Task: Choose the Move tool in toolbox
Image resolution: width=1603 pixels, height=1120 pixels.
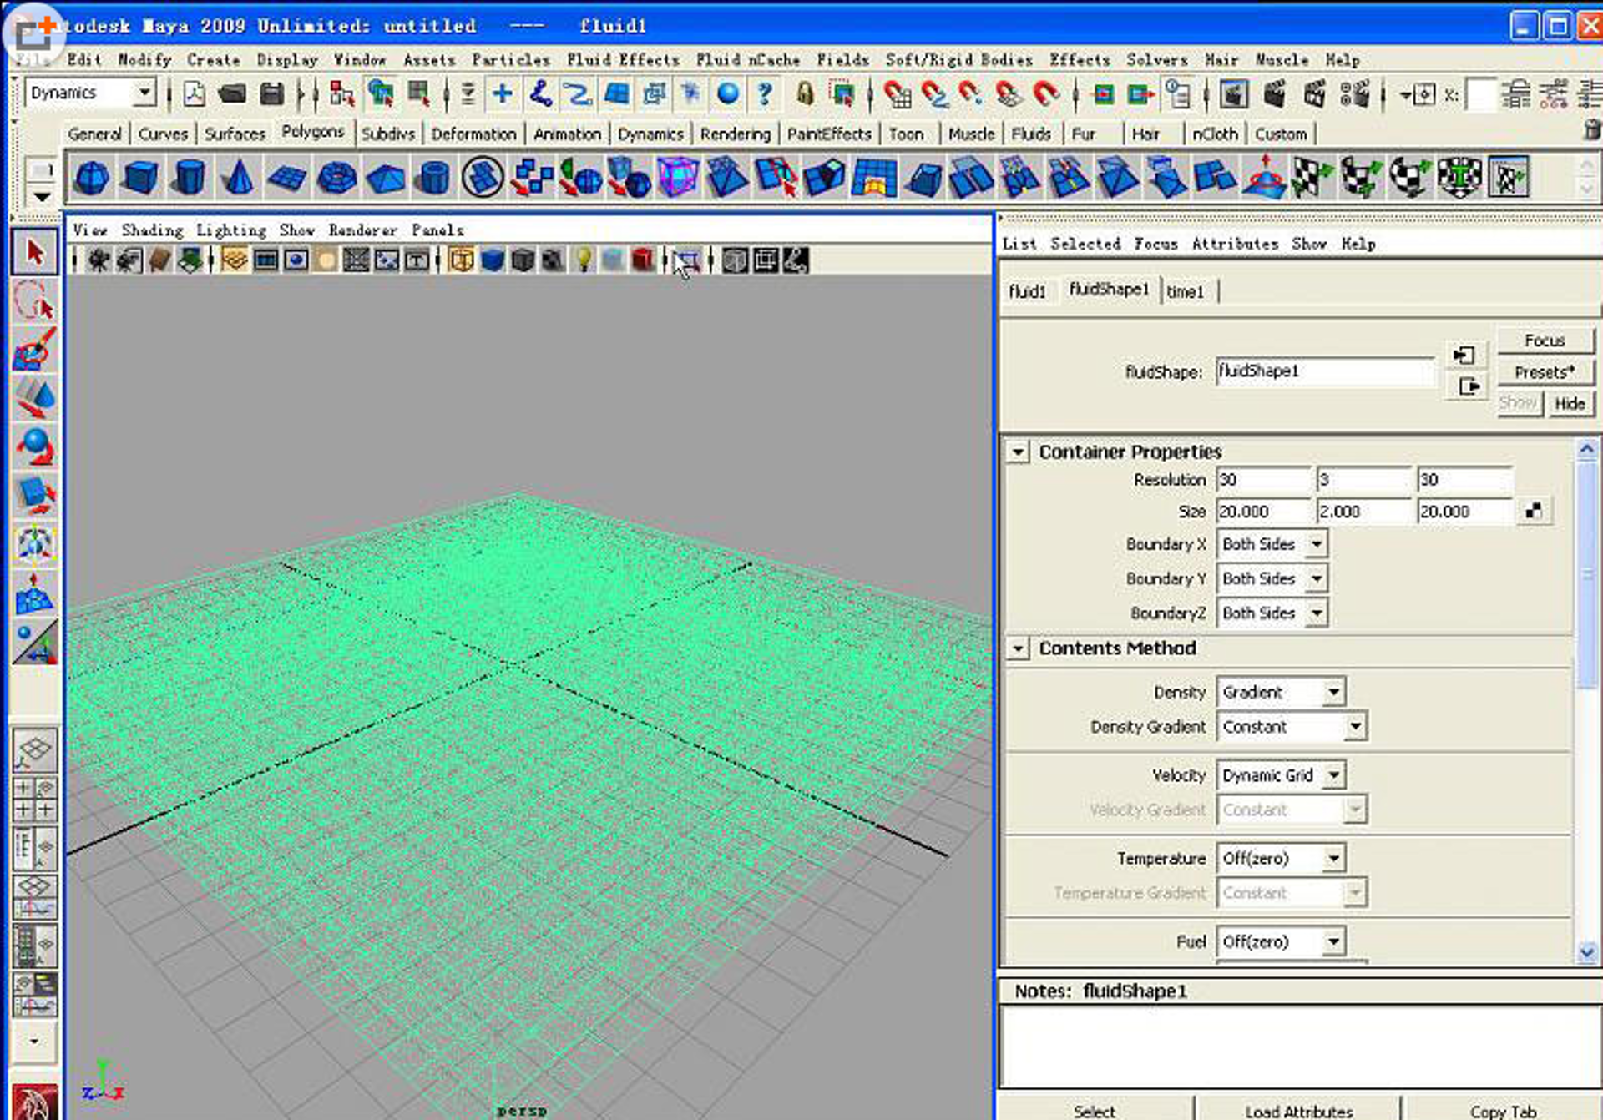Action: pos(34,398)
